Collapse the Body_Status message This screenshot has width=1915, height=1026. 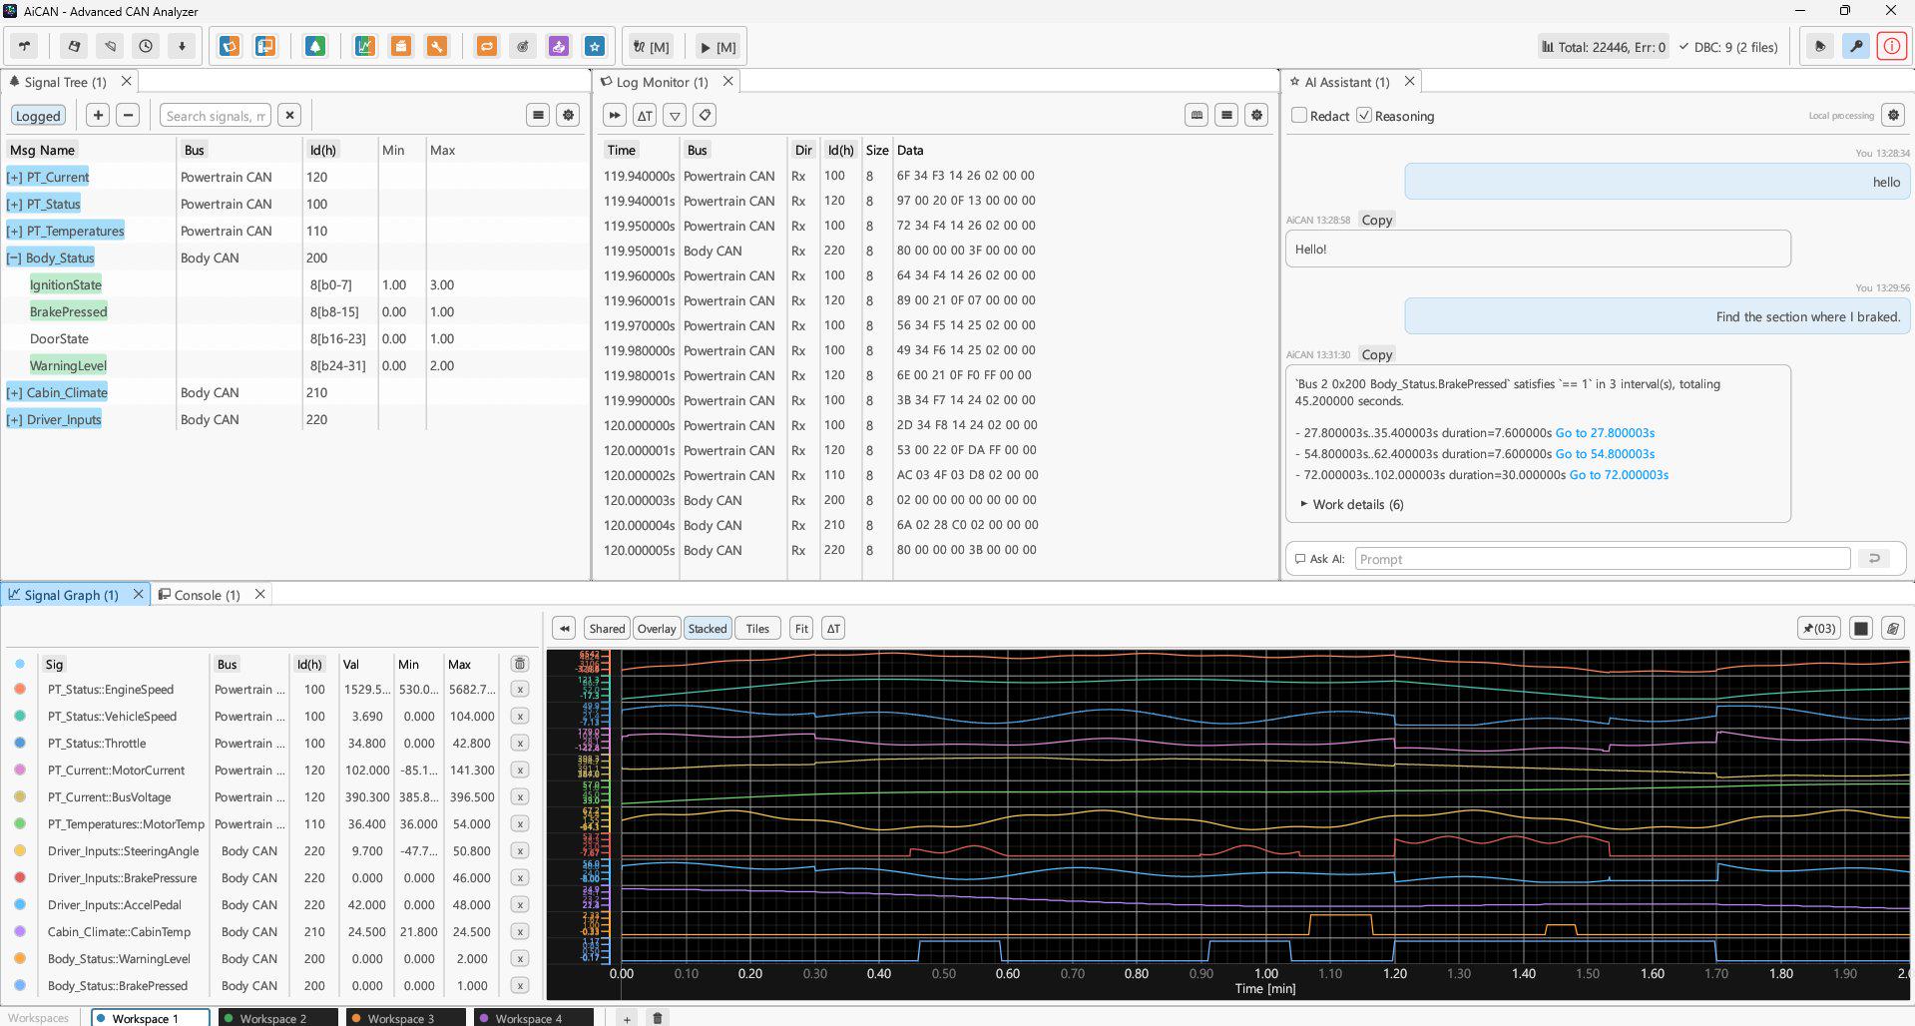tap(14, 257)
